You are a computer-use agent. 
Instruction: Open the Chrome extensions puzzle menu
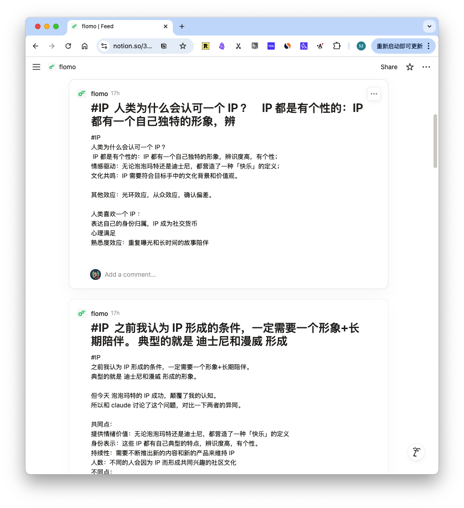337,46
